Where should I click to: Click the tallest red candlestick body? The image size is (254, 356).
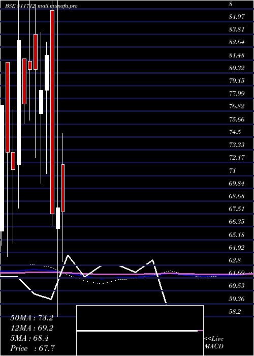click(x=52, y=112)
